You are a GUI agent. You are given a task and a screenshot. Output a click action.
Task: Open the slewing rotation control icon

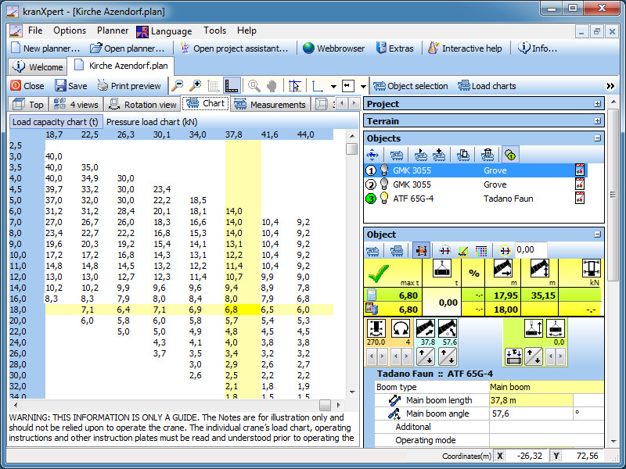[403, 329]
